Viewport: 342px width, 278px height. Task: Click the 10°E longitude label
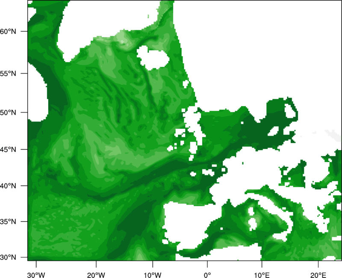pyautogui.click(x=262, y=275)
